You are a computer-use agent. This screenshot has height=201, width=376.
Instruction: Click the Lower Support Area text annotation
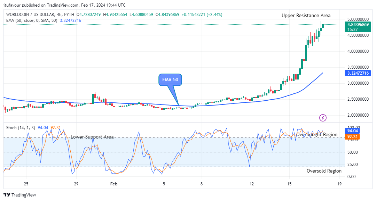click(92, 137)
